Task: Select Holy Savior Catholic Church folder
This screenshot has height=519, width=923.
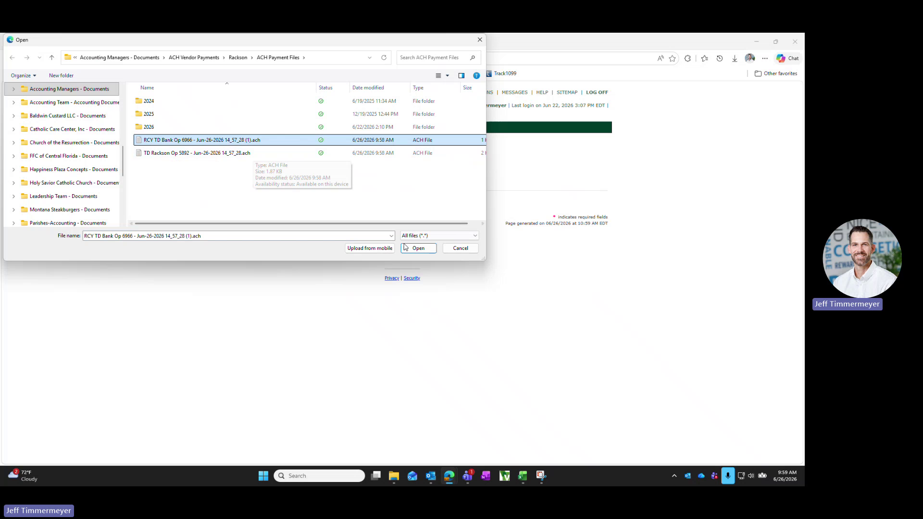Action: [x=74, y=183]
